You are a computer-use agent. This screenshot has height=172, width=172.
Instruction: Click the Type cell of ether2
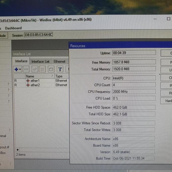point(61,85)
